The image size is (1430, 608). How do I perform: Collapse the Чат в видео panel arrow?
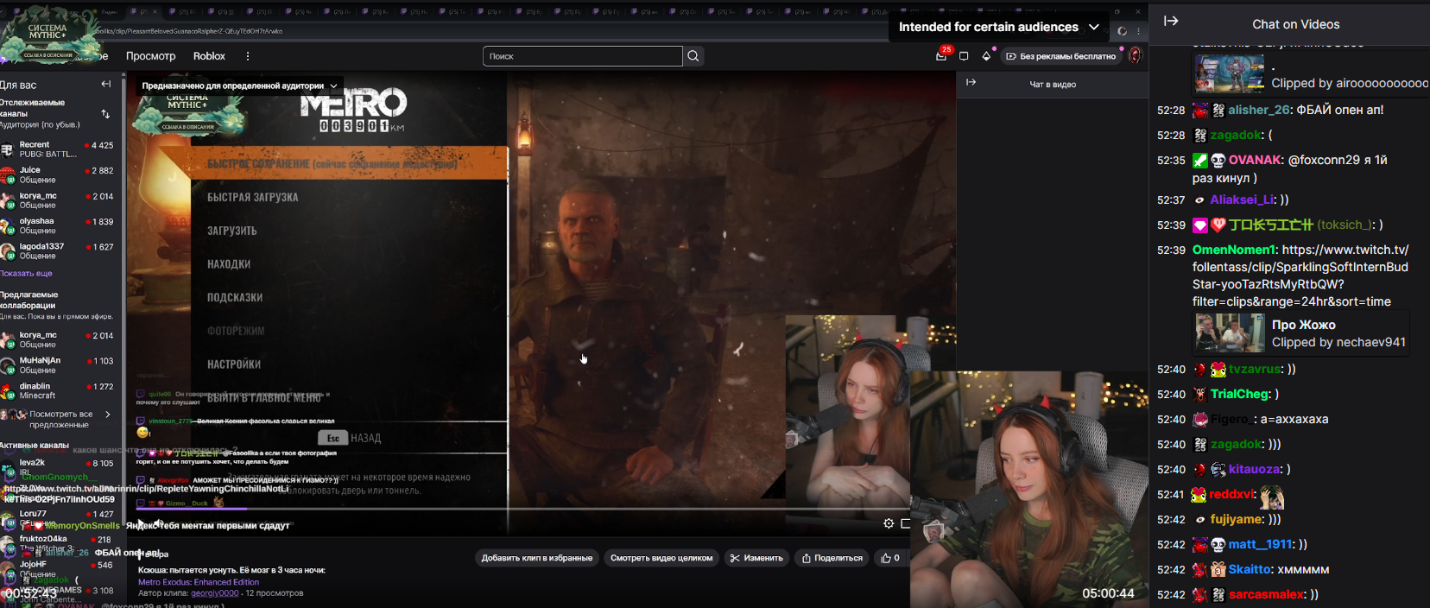click(x=971, y=82)
